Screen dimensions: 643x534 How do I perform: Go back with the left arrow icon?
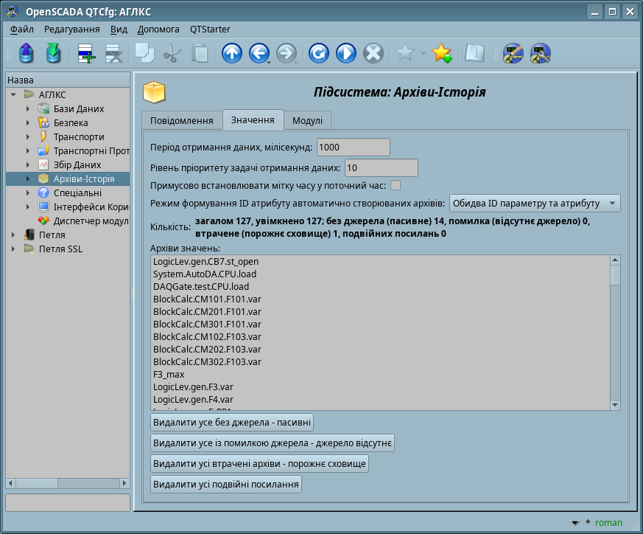(259, 53)
